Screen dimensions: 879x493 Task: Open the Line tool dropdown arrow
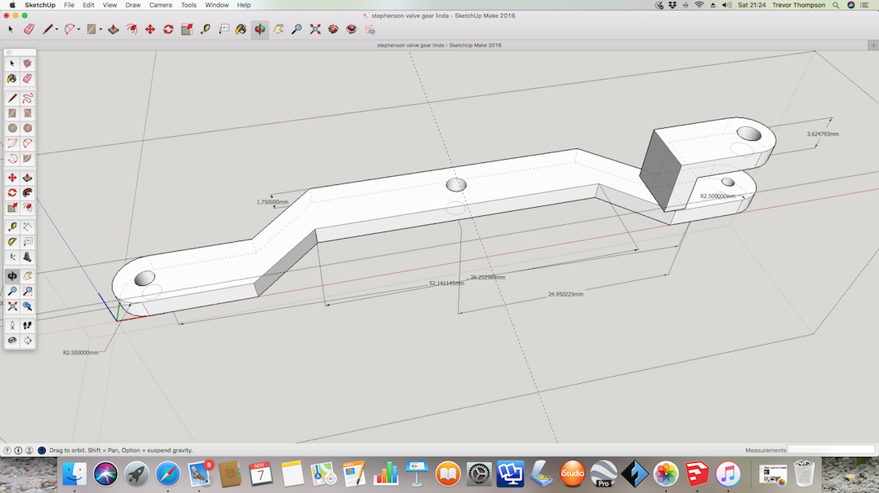[x=56, y=29]
